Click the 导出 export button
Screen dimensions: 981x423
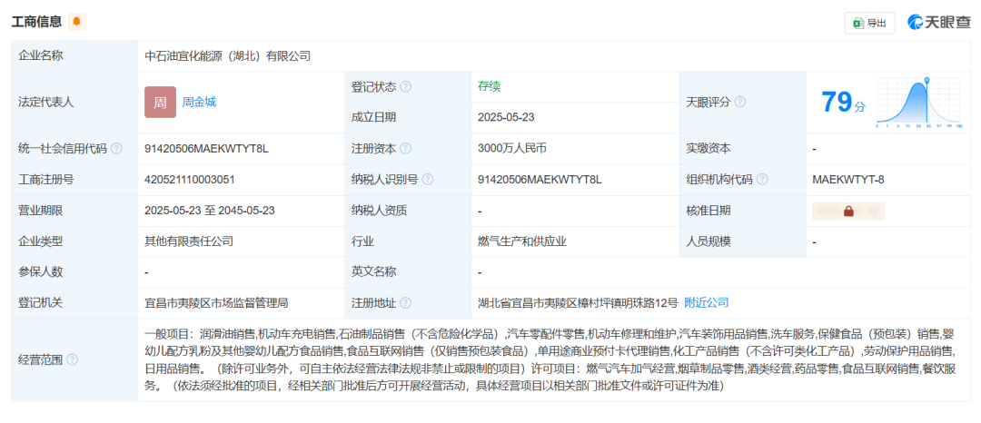coord(869,23)
